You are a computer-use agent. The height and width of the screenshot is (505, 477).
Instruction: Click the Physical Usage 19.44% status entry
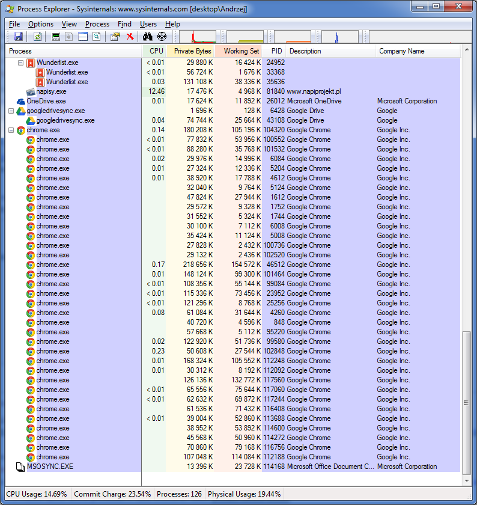pos(245,494)
